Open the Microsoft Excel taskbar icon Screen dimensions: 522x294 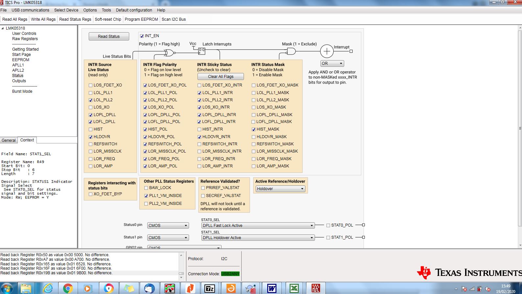tap(294, 288)
